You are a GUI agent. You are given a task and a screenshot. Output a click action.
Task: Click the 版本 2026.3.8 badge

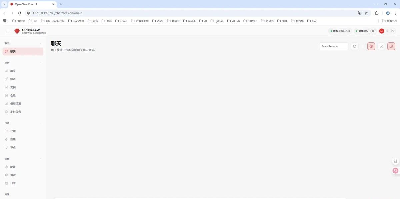(340, 31)
